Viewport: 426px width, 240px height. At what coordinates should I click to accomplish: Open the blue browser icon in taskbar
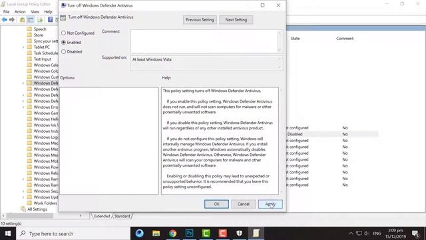tap(139, 233)
